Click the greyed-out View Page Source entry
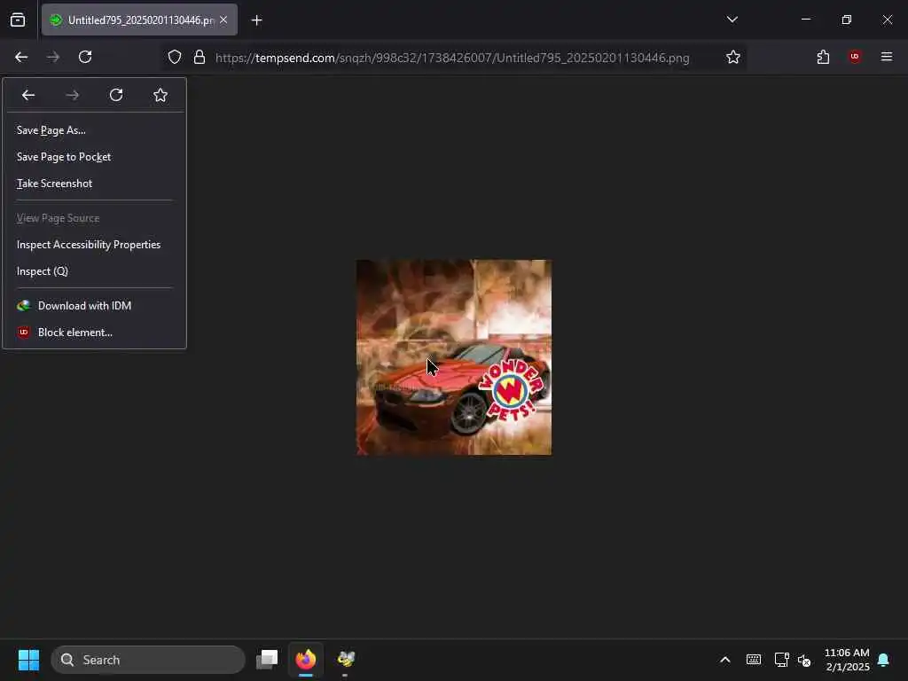This screenshot has height=681, width=908. click(94, 218)
